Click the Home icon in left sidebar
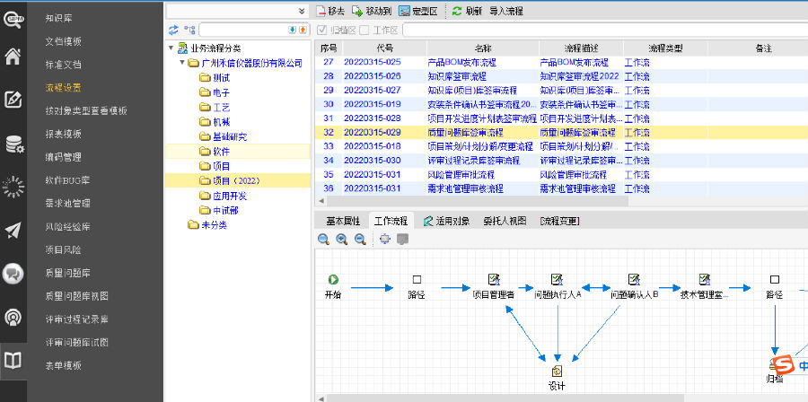Screen dimensions: 808x402 (x=13, y=57)
